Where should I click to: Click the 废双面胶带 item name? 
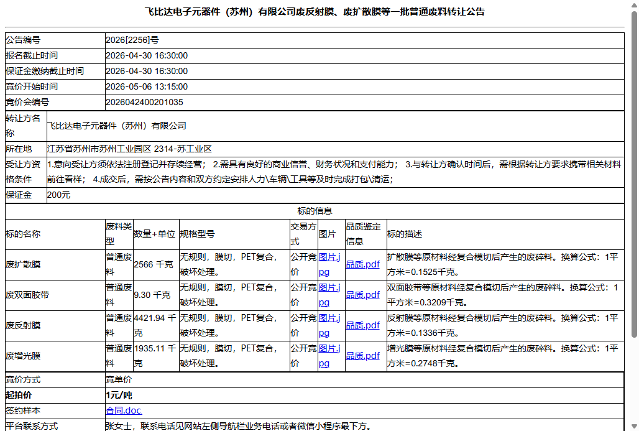tap(27, 295)
